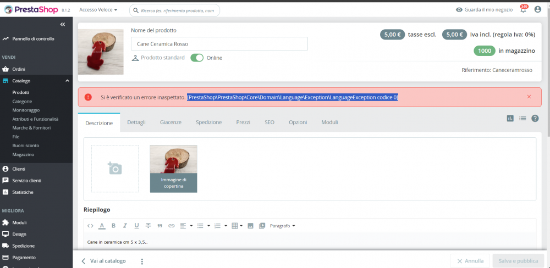This screenshot has height=268, width=550.
Task: Click the Annulla button
Action: click(x=470, y=261)
